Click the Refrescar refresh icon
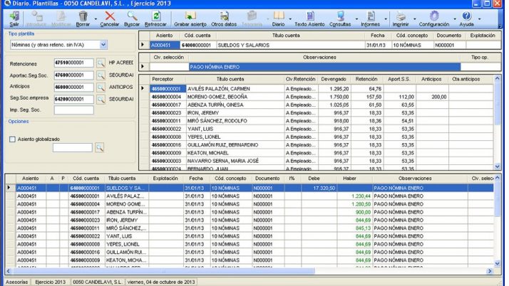The width and height of the screenshot is (509, 286). pyautogui.click(x=156, y=16)
